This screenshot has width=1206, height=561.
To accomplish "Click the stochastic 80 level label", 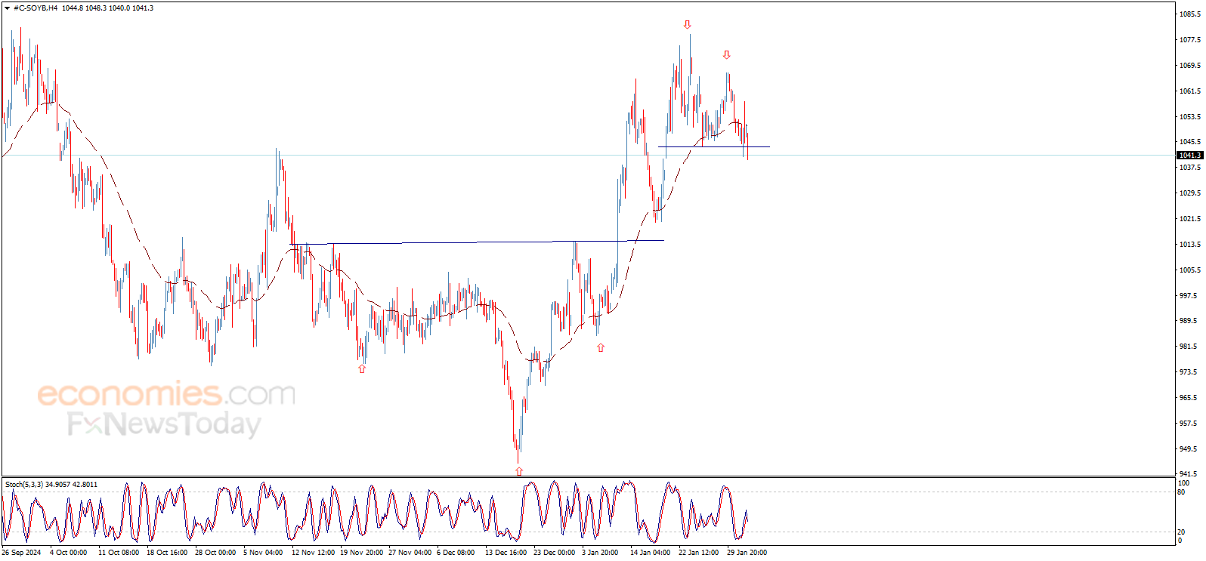I will pos(1181,492).
